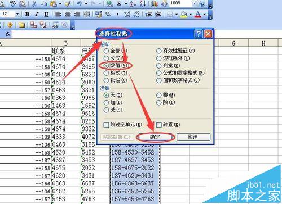Image resolution: width=282 pixels, height=204 pixels.
Task: Expand the Font Color dropdown arrow
Action: 205,14
